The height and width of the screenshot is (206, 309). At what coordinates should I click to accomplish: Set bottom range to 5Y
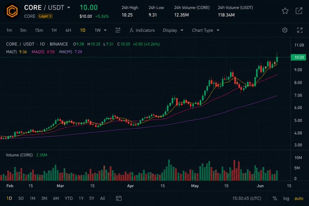pos(92,198)
